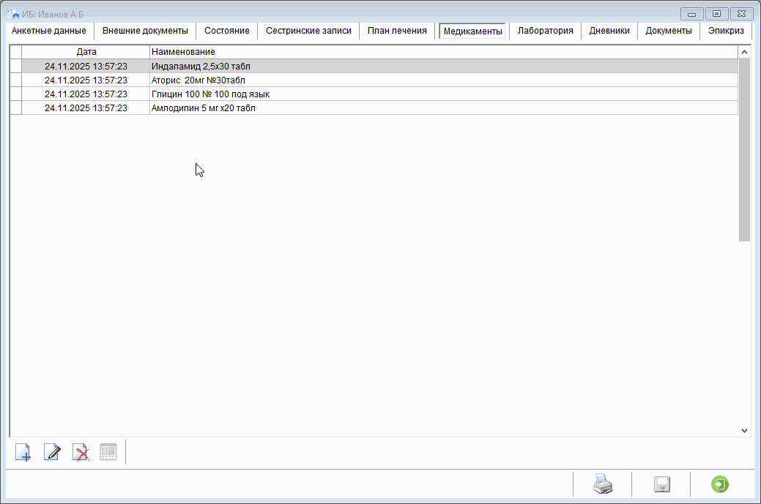
Task: Click the app icon in title bar
Action: 13,14
